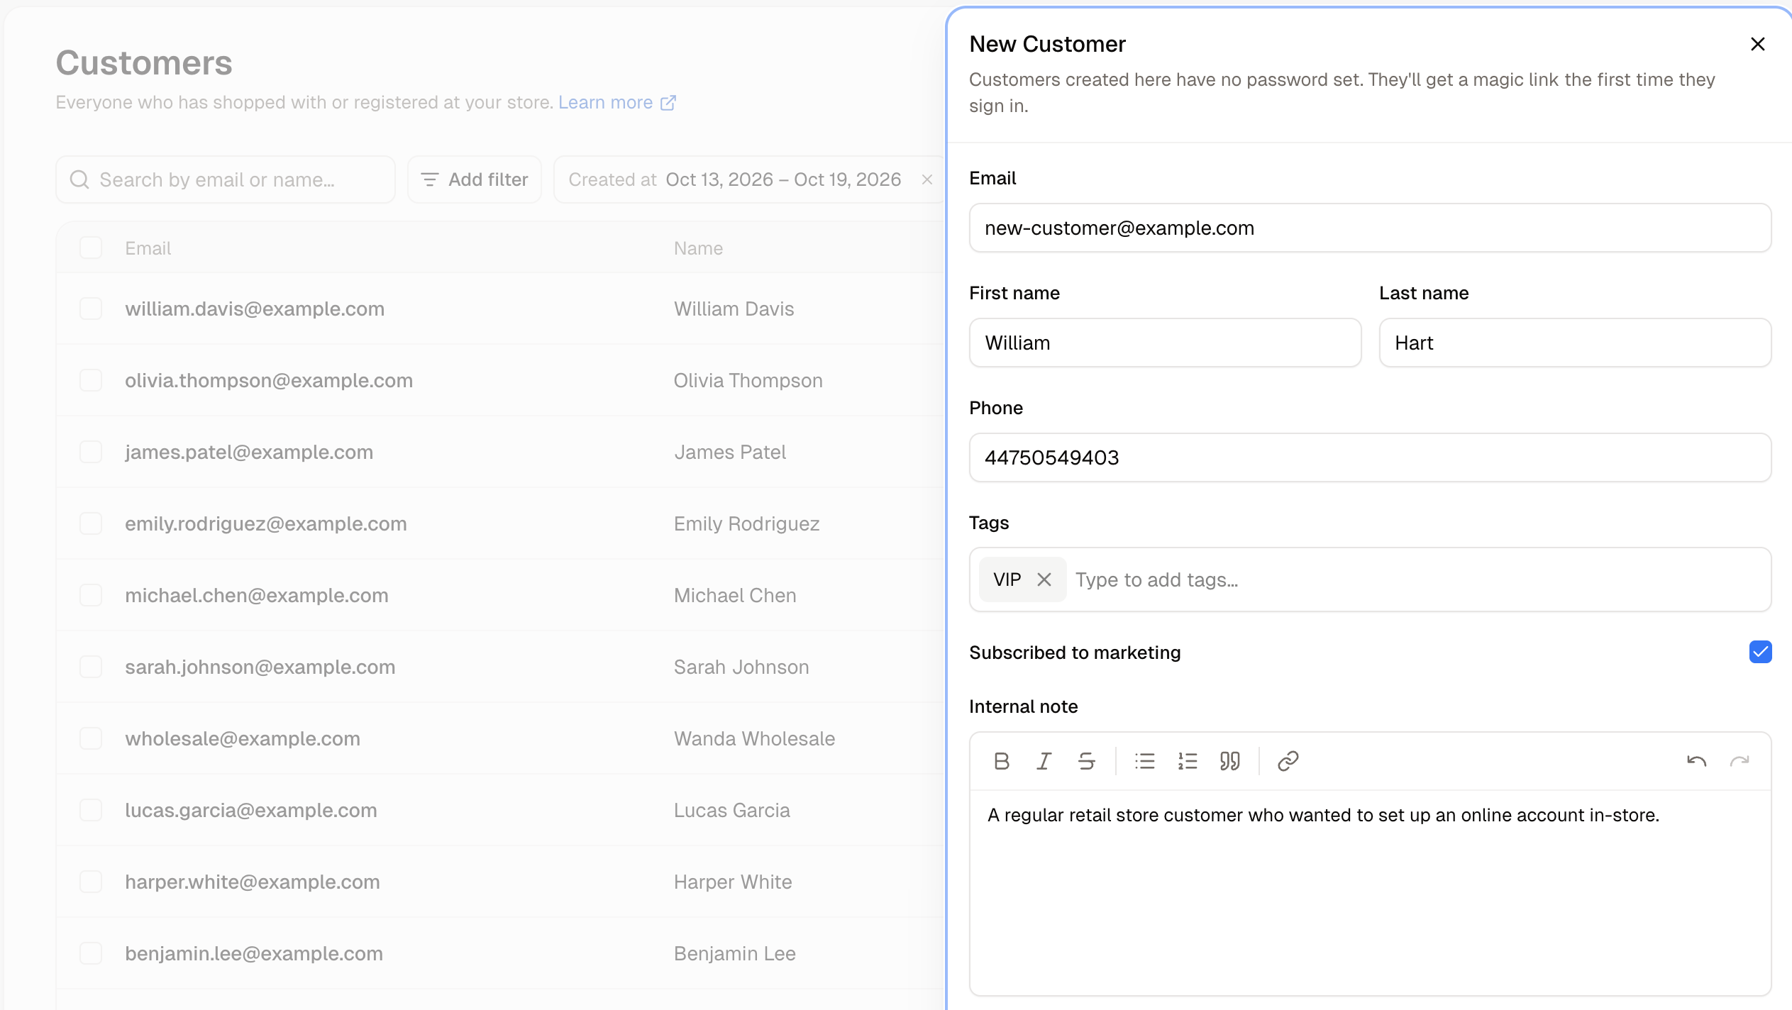
Task: Toggle the select-all customers checkbox
Action: click(x=91, y=248)
